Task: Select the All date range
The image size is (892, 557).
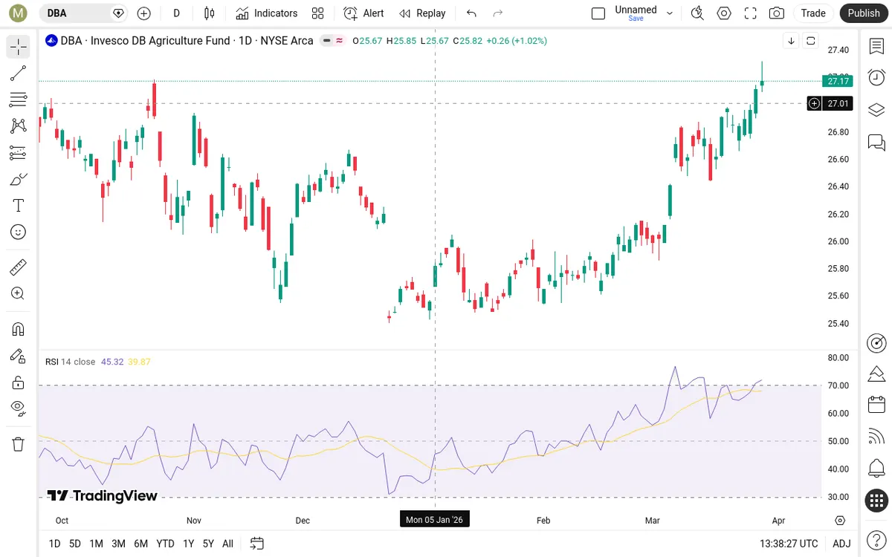Action: pos(227,544)
